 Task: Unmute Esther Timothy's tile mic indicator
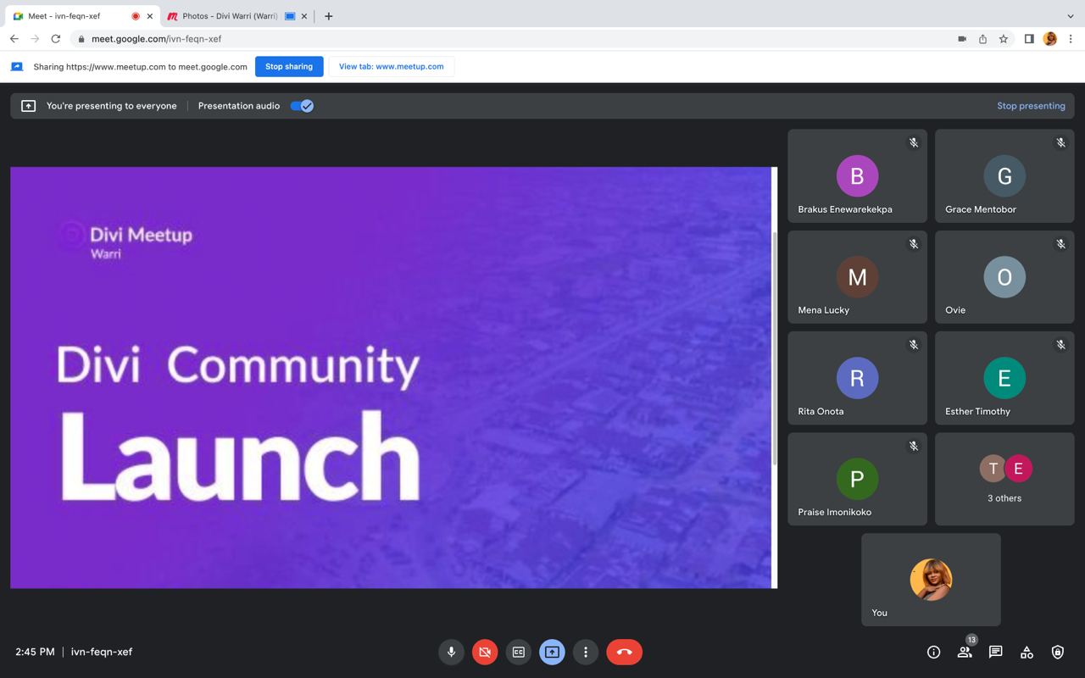point(1060,345)
